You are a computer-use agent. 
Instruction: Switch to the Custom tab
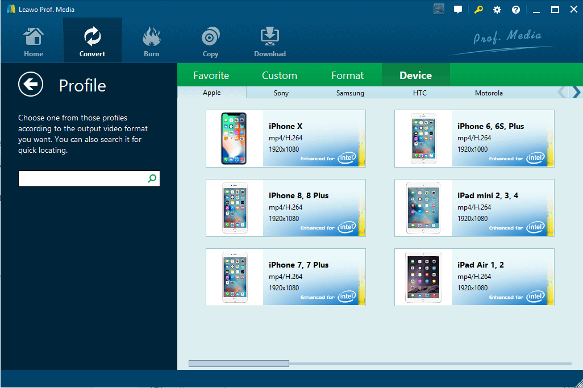tap(280, 76)
